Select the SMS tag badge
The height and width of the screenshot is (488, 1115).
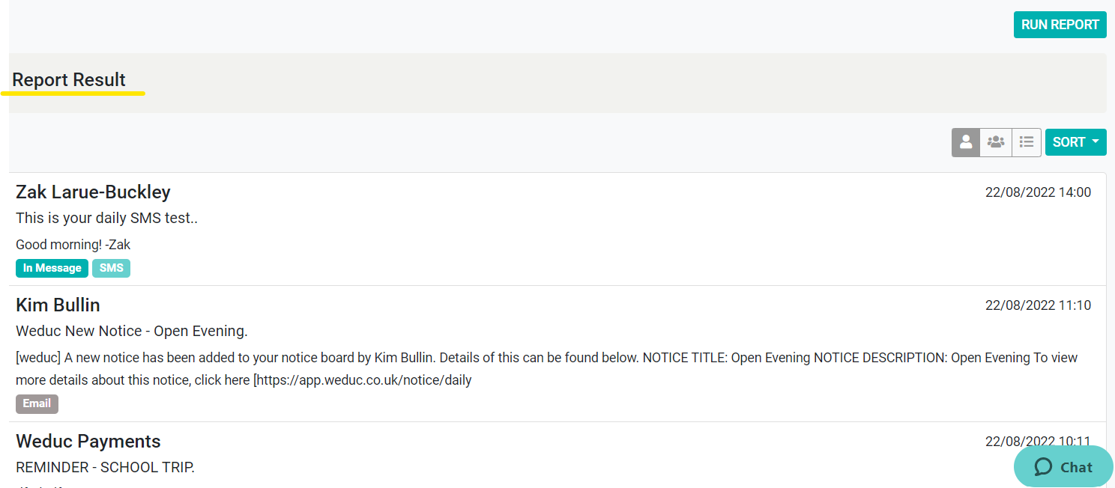(111, 268)
